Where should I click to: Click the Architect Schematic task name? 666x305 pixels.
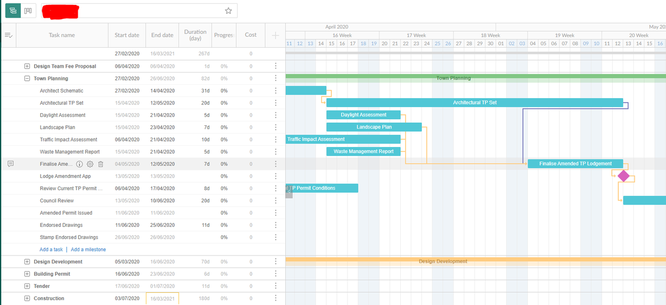click(62, 90)
